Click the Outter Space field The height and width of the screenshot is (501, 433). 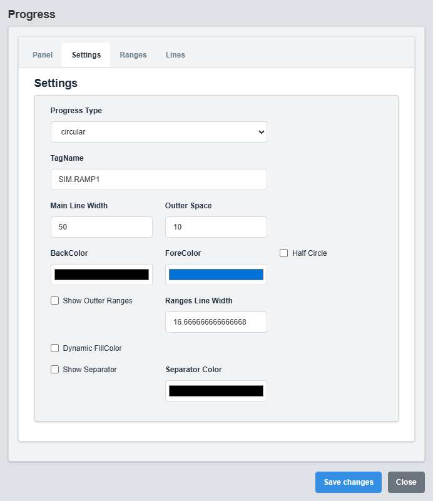(x=215, y=226)
